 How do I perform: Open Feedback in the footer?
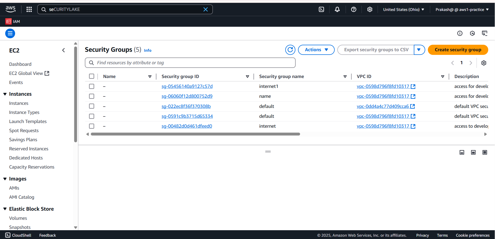48,235
